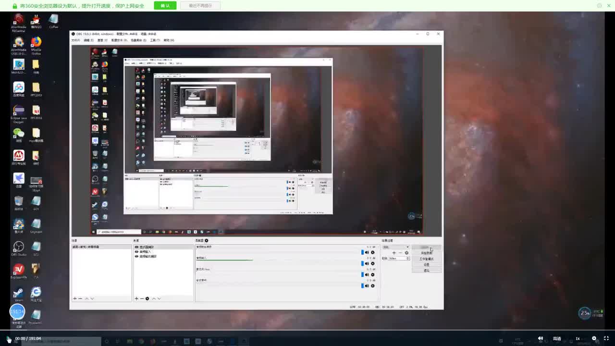
Task: Open the 工具(T) menu in OBS
Action: coord(155,40)
